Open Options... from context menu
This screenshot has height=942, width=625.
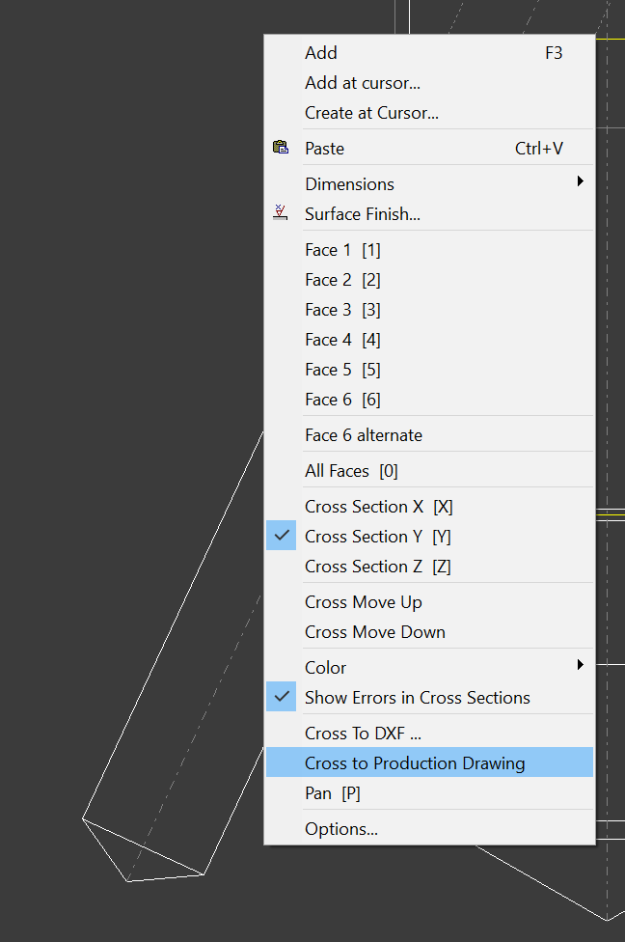tap(429, 829)
